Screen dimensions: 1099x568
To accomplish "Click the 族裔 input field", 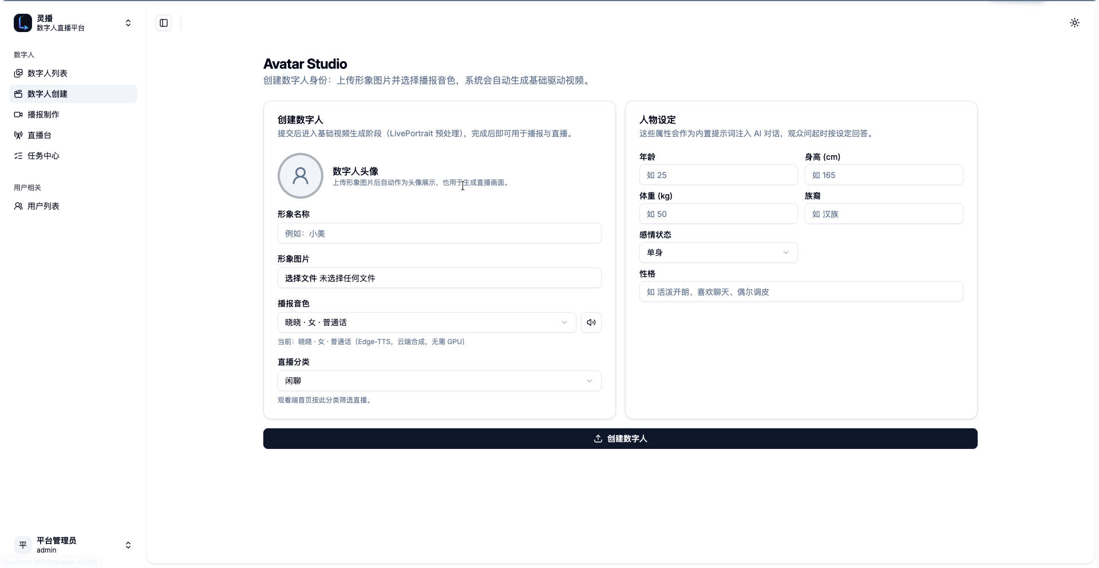I will (884, 214).
